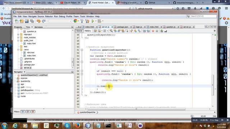Collapse the public_html folder node
The width and height of the screenshot is (230, 129).
(18, 40)
